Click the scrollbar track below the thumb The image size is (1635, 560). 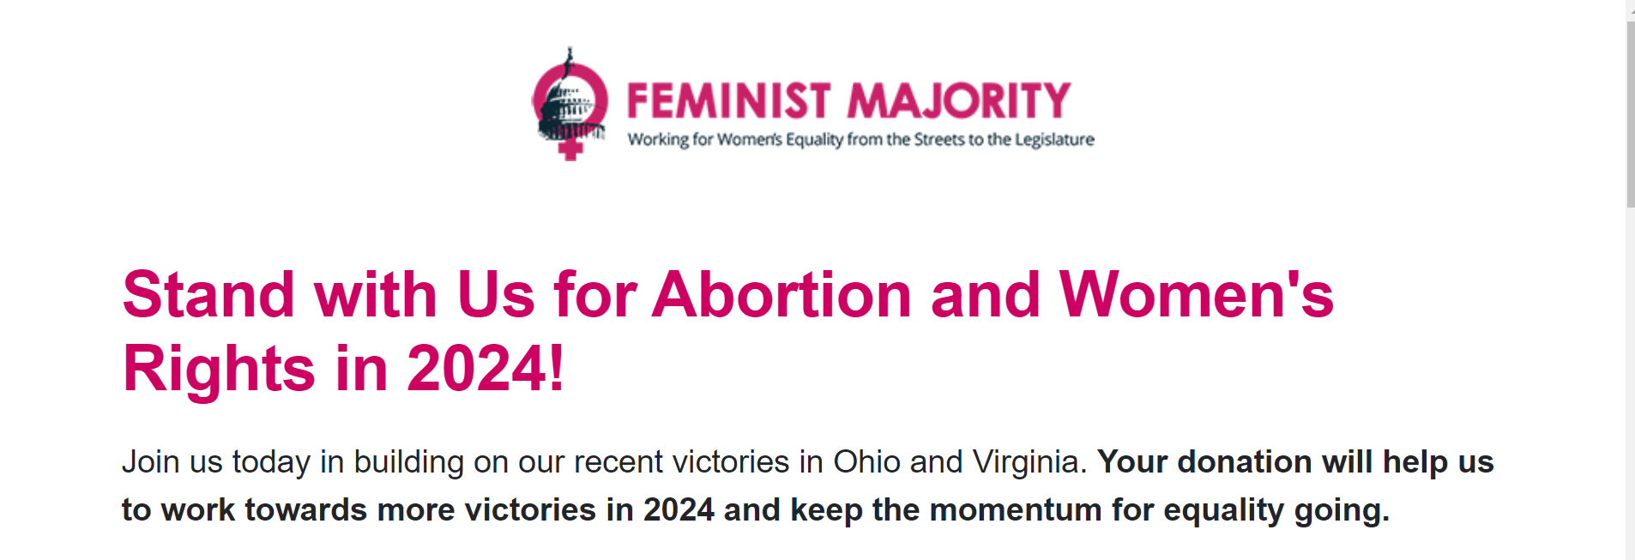click(1630, 386)
